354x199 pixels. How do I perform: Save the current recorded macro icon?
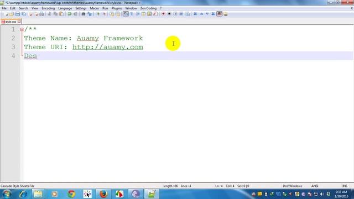188,14
